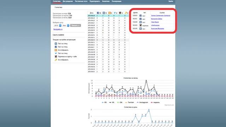Viewport: 226px width, 127px height.
Task: Click the День column header
Action: 91,13
